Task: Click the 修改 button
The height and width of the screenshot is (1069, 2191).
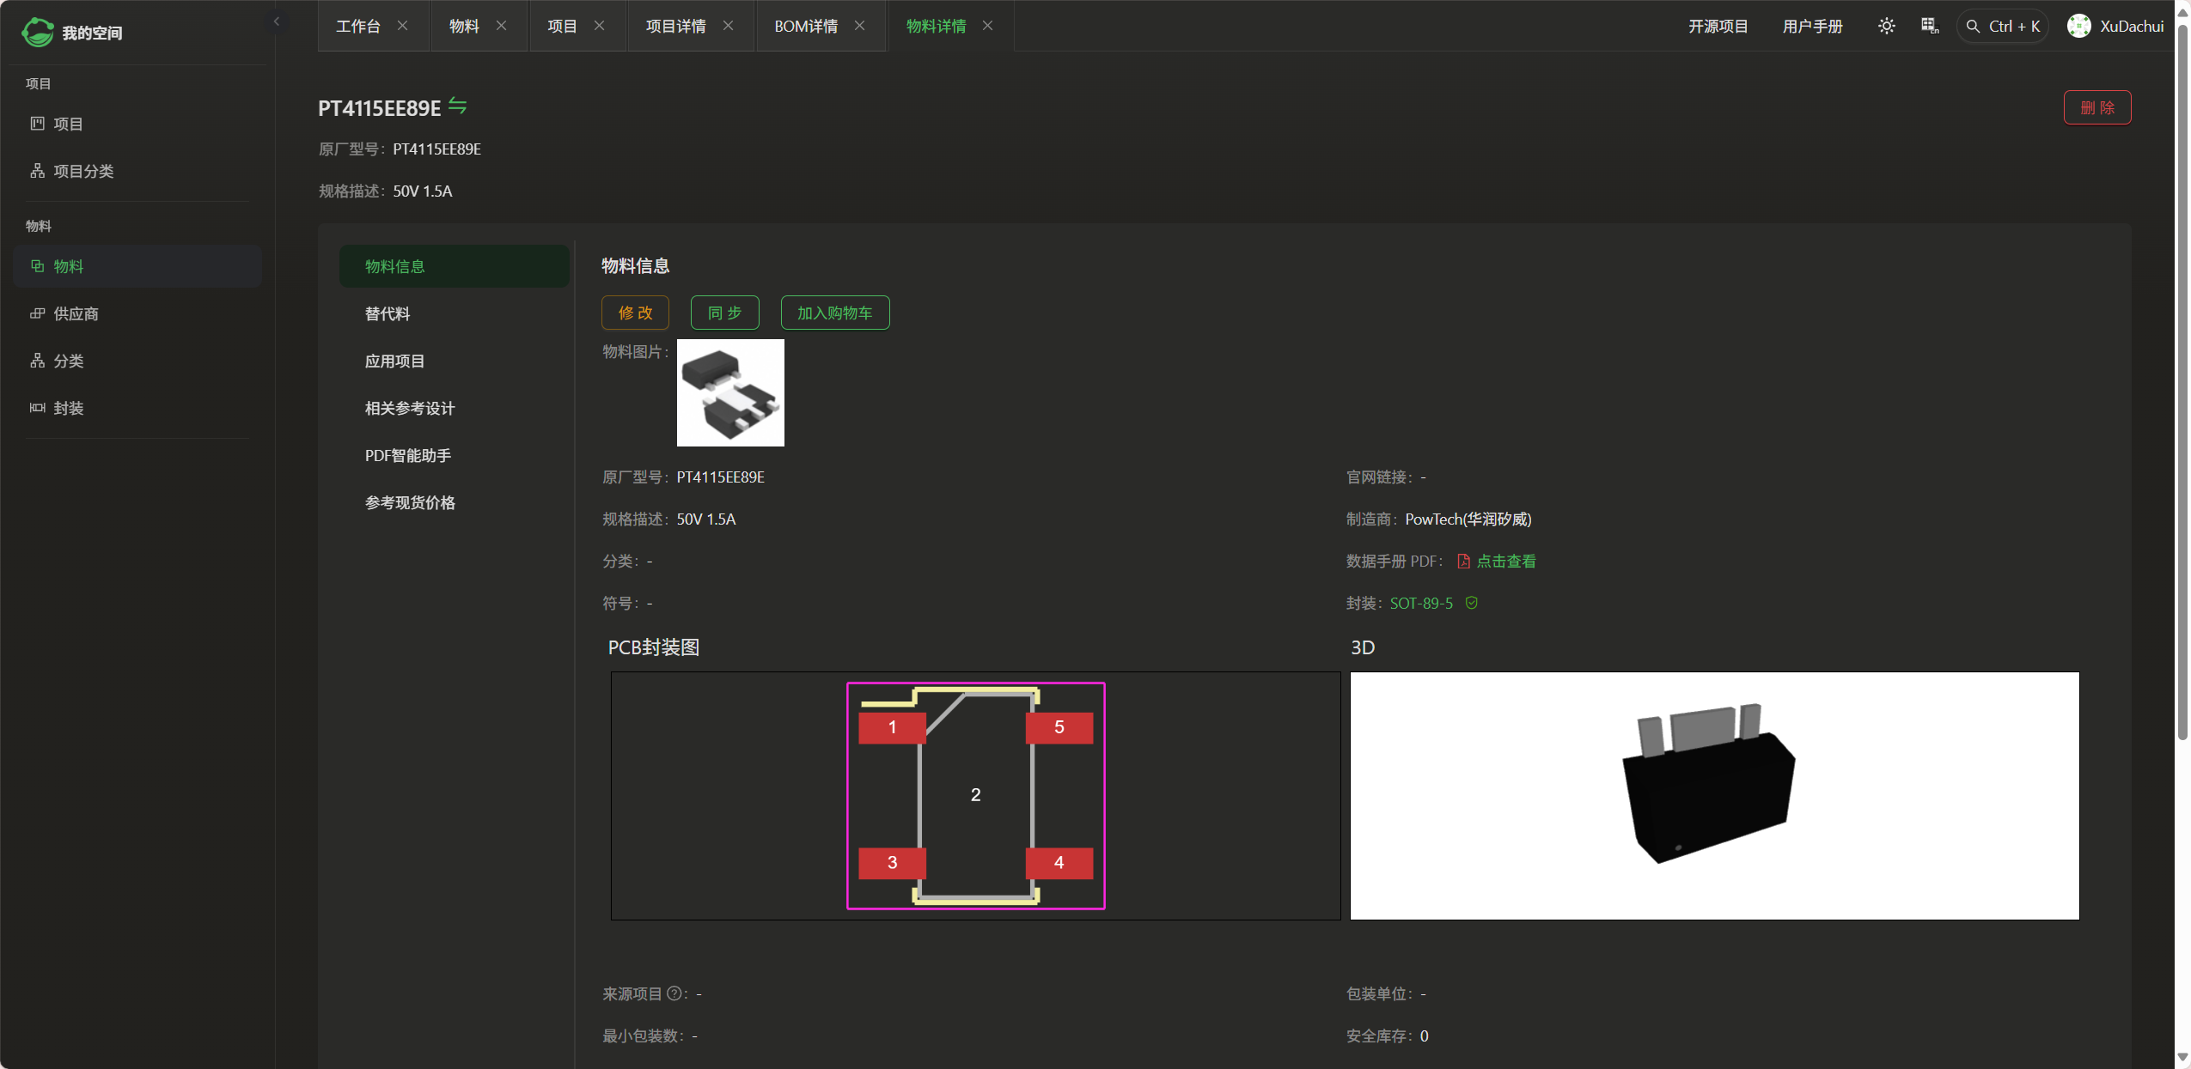Action: pos(635,313)
